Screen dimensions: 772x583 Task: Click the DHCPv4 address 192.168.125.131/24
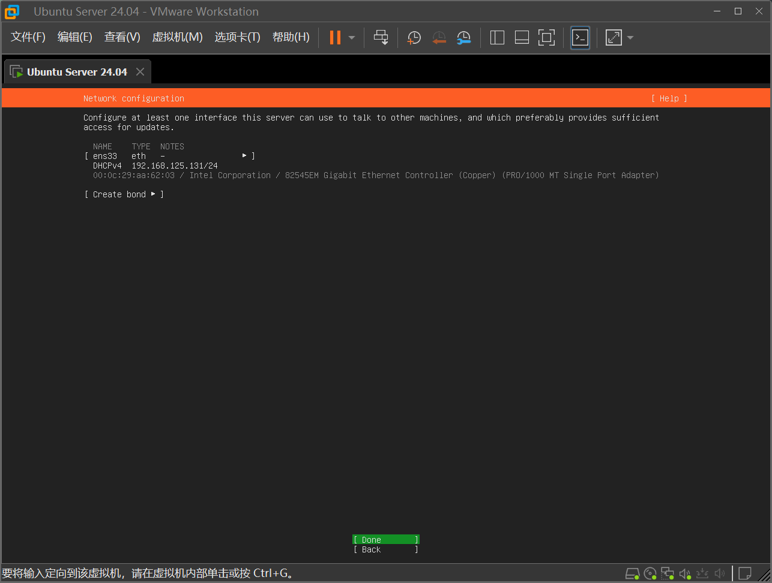pyautogui.click(x=175, y=166)
